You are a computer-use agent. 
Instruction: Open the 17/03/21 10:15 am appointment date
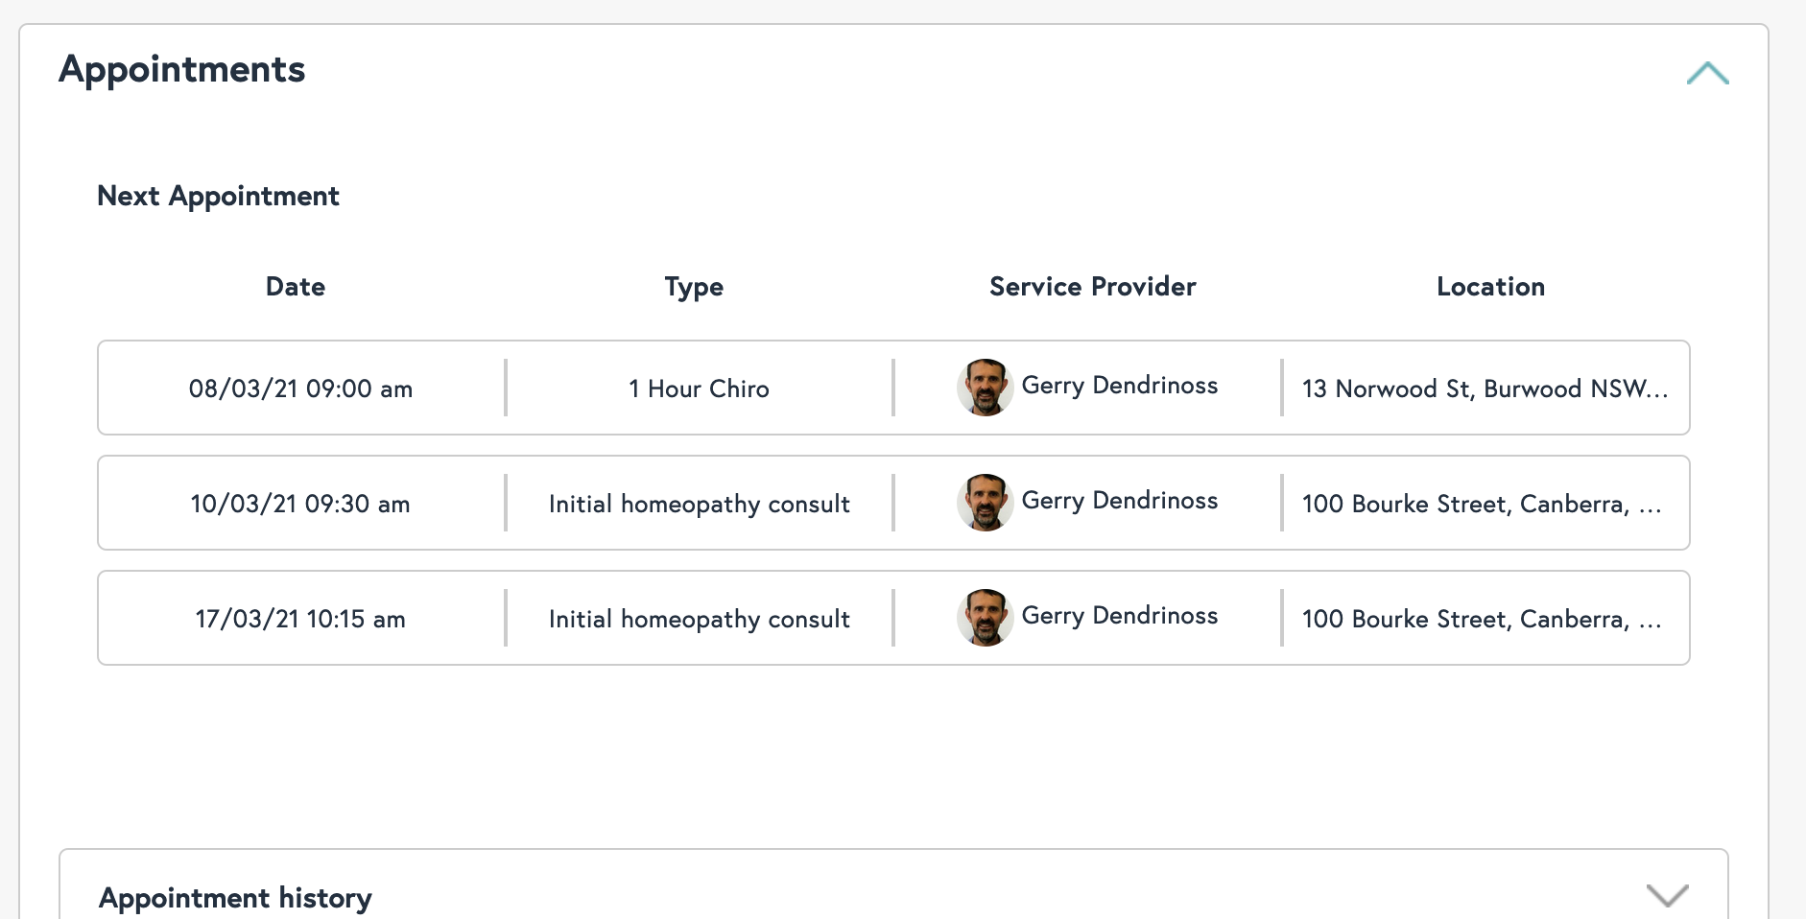pyautogui.click(x=300, y=619)
